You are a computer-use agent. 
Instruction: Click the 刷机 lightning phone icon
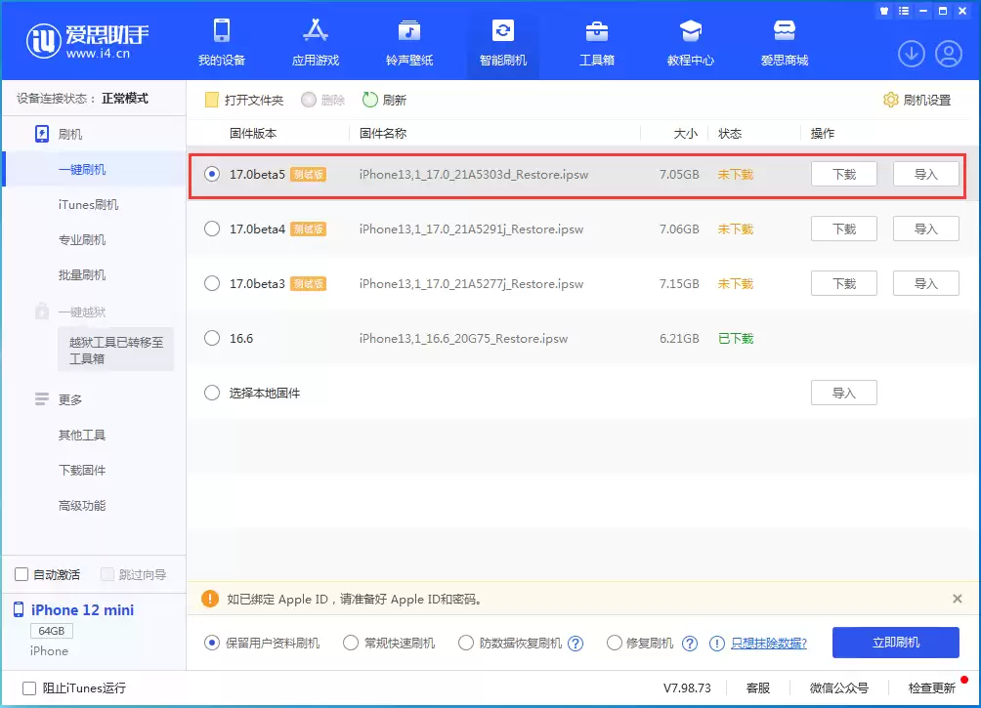[x=41, y=134]
